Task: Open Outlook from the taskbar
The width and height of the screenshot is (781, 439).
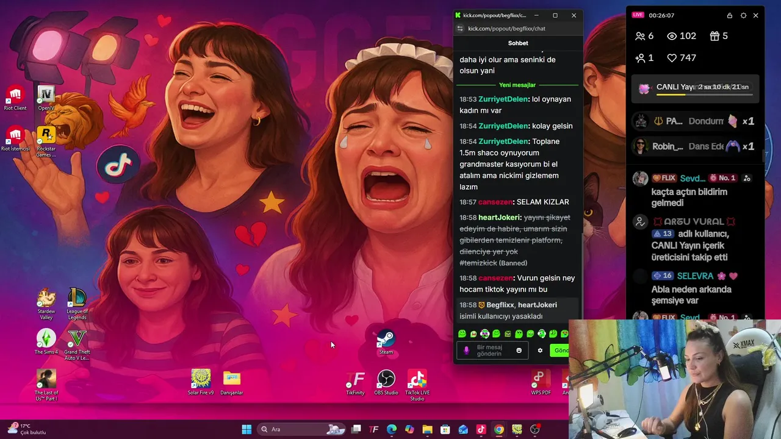Action: tap(463, 429)
